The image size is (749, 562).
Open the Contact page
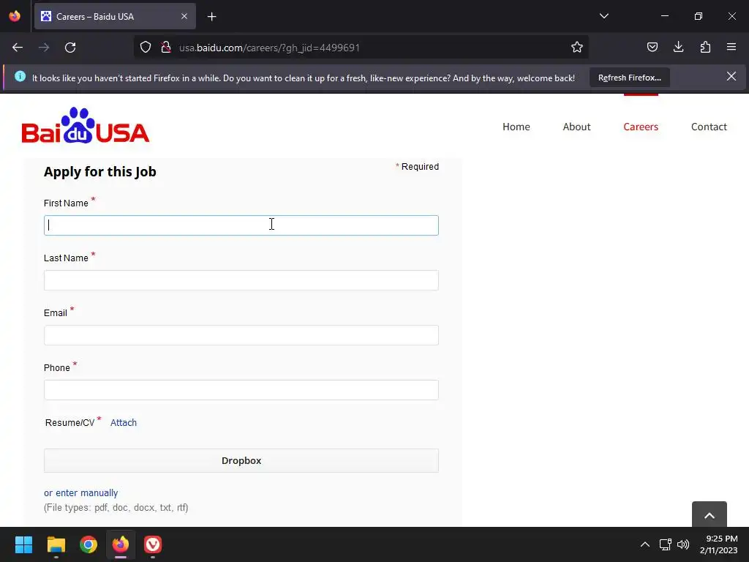click(x=709, y=127)
